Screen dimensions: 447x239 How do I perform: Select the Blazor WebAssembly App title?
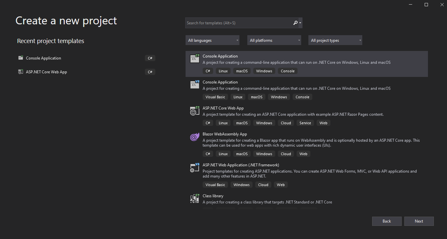click(225, 134)
